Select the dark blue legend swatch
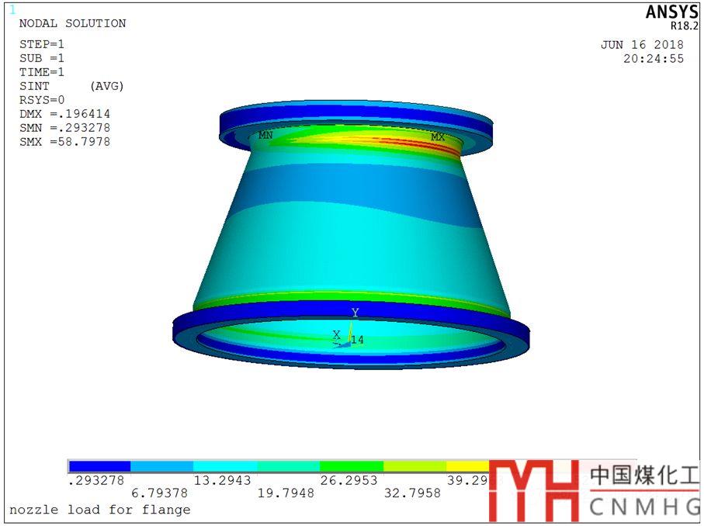 (x=99, y=466)
